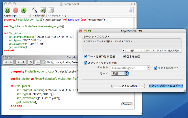Run the script with the green play button
This screenshot has height=118, width=188.
pos(23,10)
